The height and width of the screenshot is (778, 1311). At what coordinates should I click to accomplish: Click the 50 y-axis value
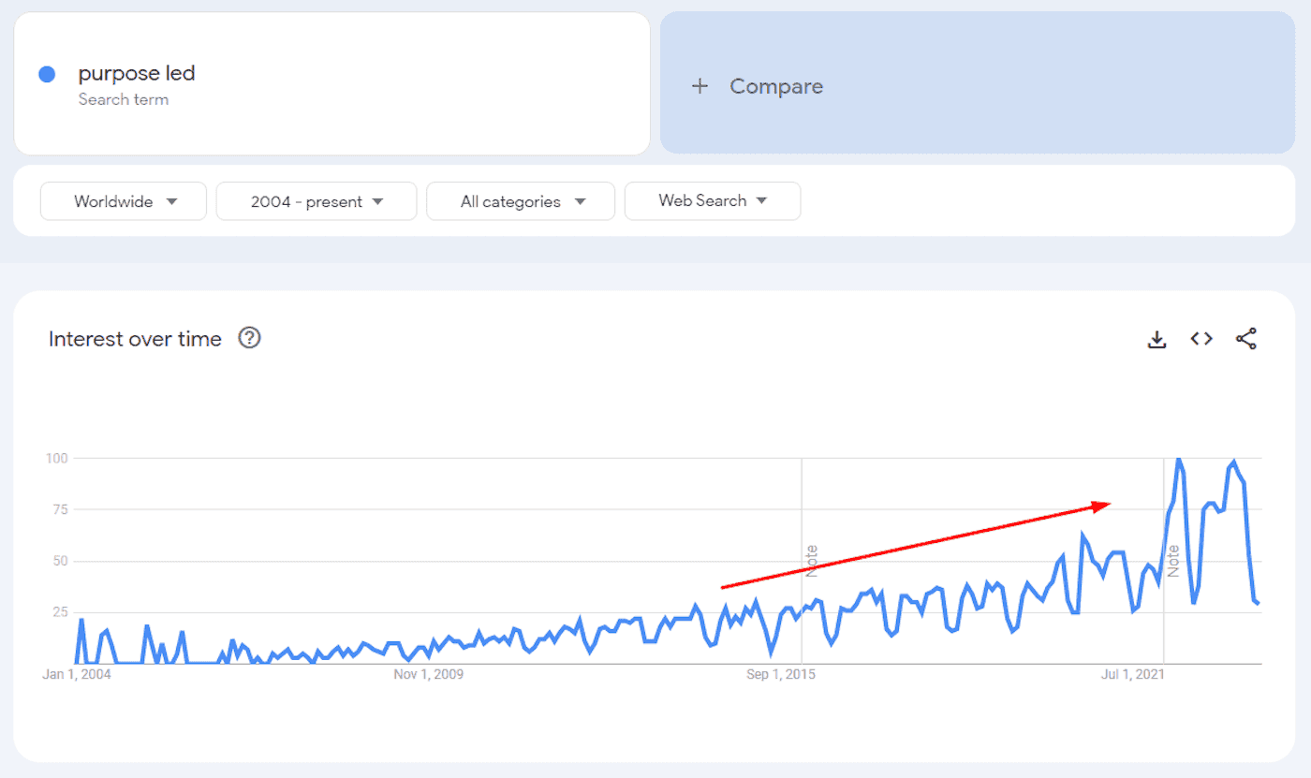tap(60, 561)
